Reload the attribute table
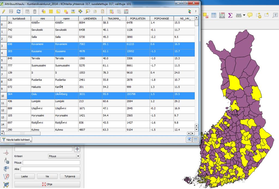Viewport: 279px width, 189px height. 19,11
